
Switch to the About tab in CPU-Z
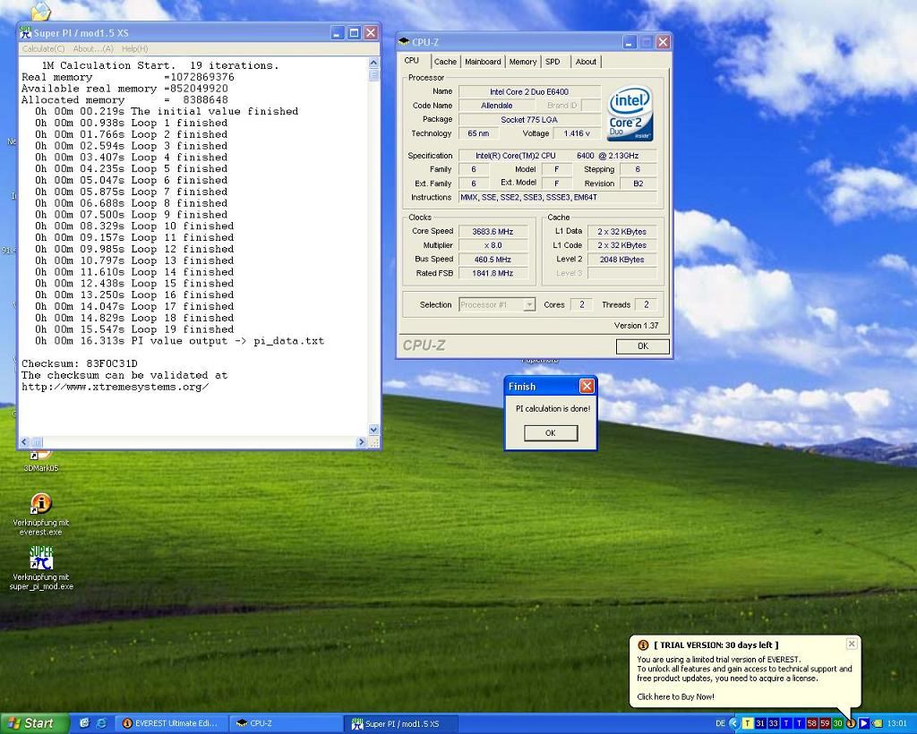pos(586,62)
